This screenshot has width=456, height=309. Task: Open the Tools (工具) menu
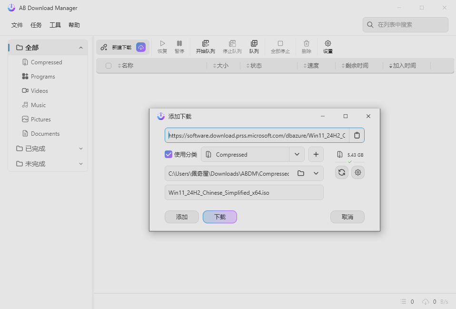(x=55, y=25)
